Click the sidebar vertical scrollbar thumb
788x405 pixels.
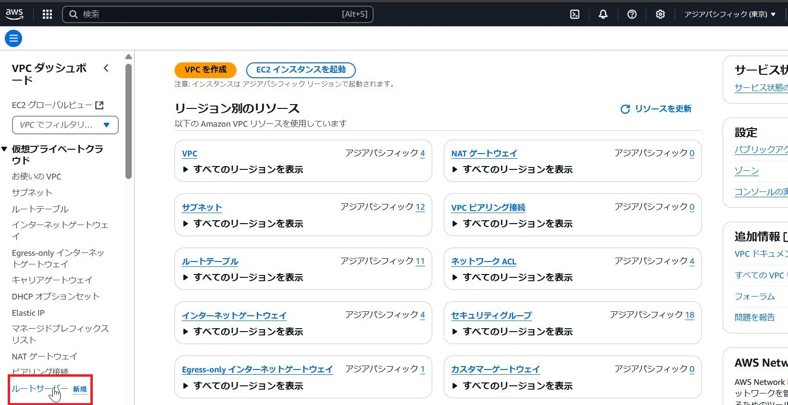click(x=128, y=121)
